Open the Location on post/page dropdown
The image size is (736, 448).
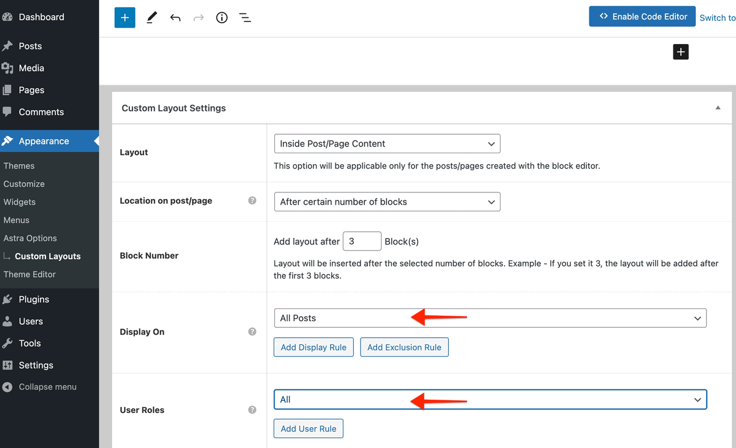[387, 202]
